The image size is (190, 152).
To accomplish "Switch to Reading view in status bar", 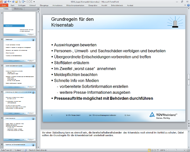I will pos(154,150).
